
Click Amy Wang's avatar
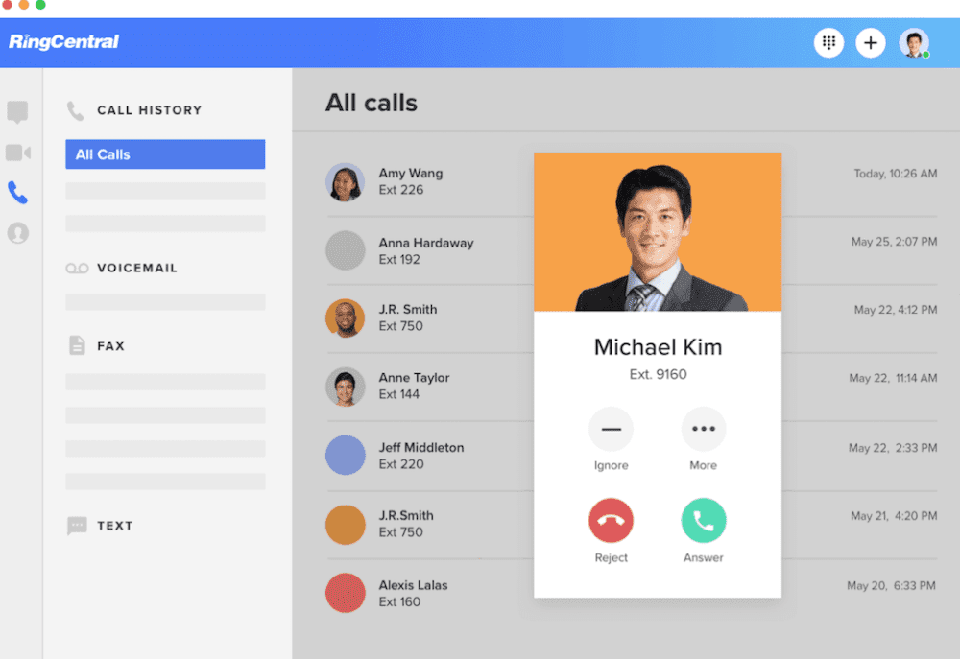346,182
